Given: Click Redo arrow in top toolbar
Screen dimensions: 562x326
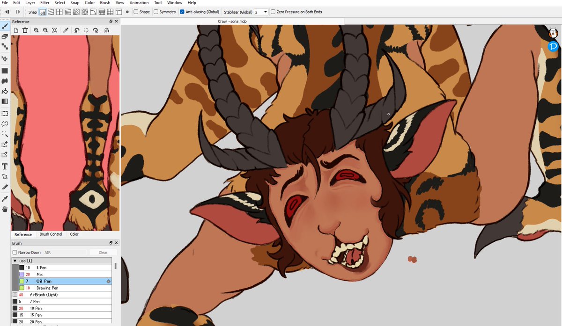Looking at the screenshot, I should 18,12.
